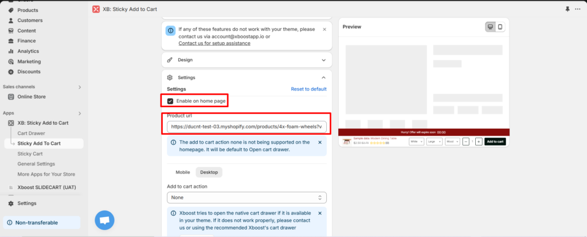Open Cart Drawer in sidebar

pyautogui.click(x=31, y=133)
